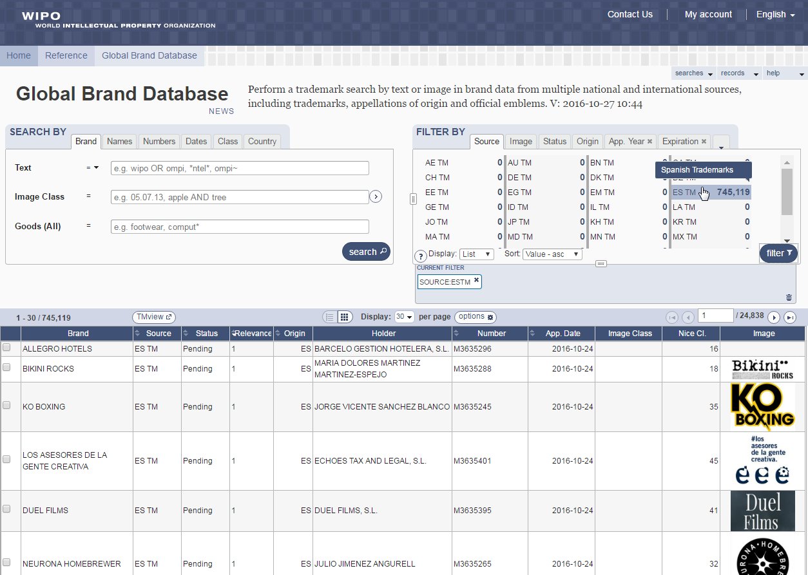The image size is (808, 575).
Task: Switch to the Names search tab
Action: coord(119,142)
